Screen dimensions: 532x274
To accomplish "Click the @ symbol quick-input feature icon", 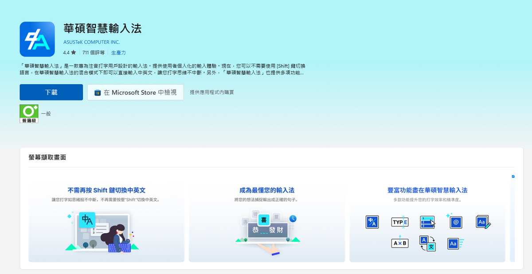I will pyautogui.click(x=455, y=222).
